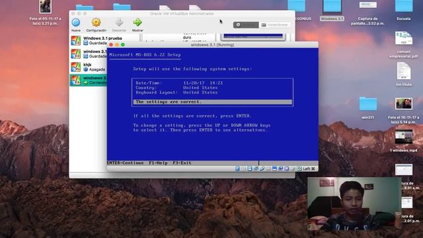Click the Nueva toolbar icon in VirtualBox
Image resolution: width=423 pixels, height=238 pixels.
[76, 22]
